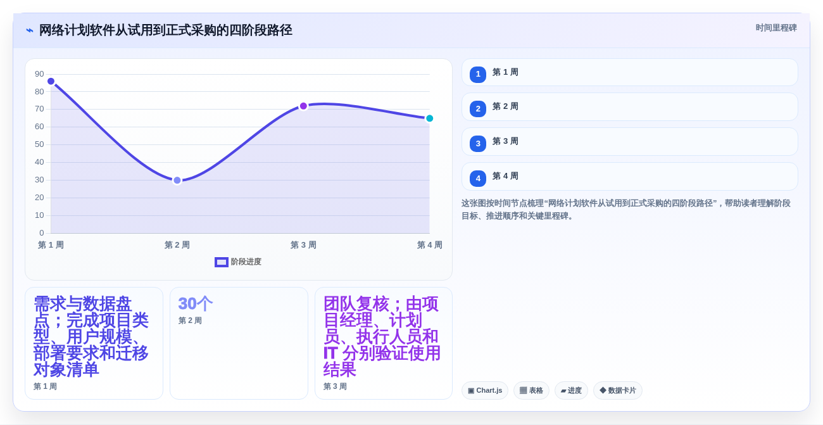Click the 阶段进度 legend label
Screen dimensions: 823x425
pos(246,262)
